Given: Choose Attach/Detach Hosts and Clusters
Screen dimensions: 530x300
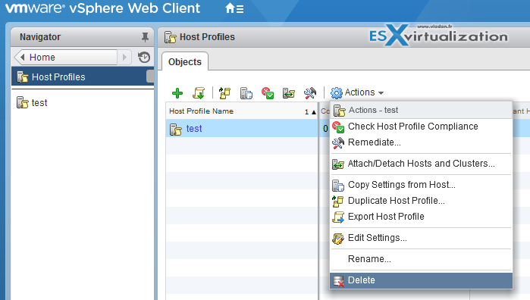Looking at the screenshot, I should pyautogui.click(x=421, y=164).
